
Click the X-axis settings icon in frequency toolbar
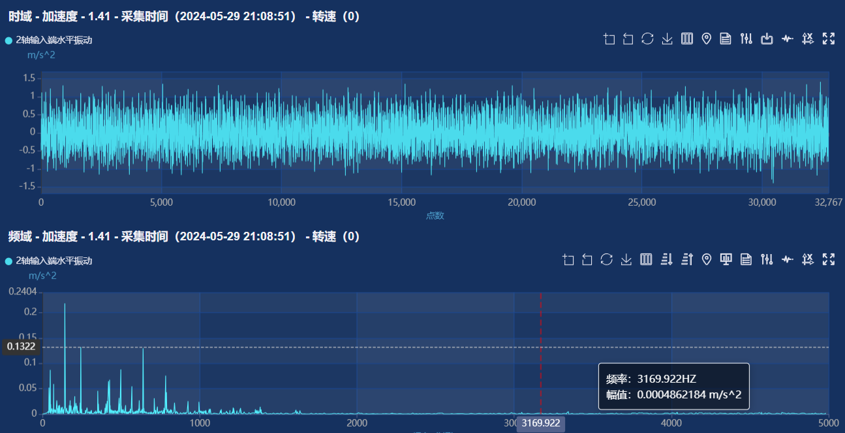click(x=808, y=260)
